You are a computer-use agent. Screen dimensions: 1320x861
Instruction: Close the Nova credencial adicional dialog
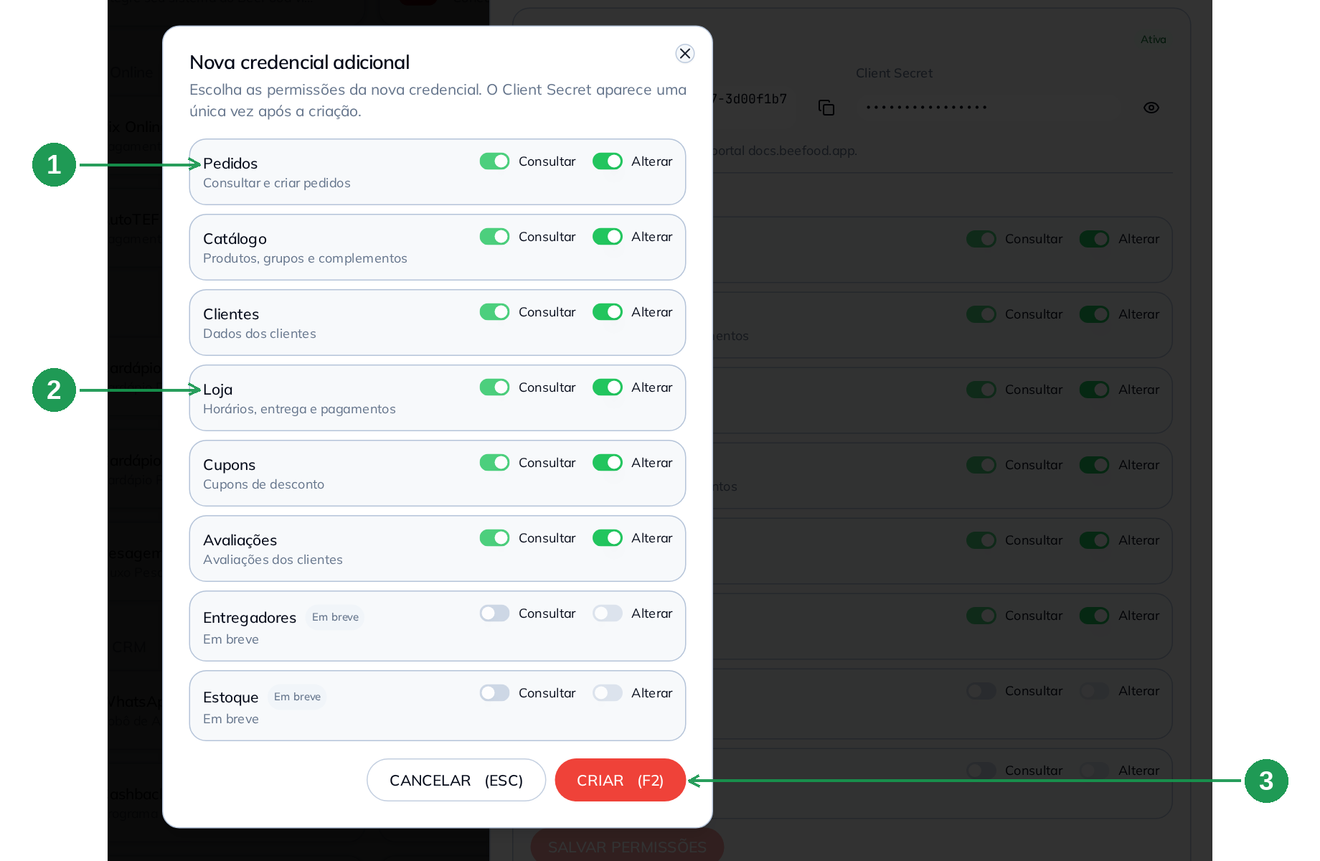coord(685,54)
